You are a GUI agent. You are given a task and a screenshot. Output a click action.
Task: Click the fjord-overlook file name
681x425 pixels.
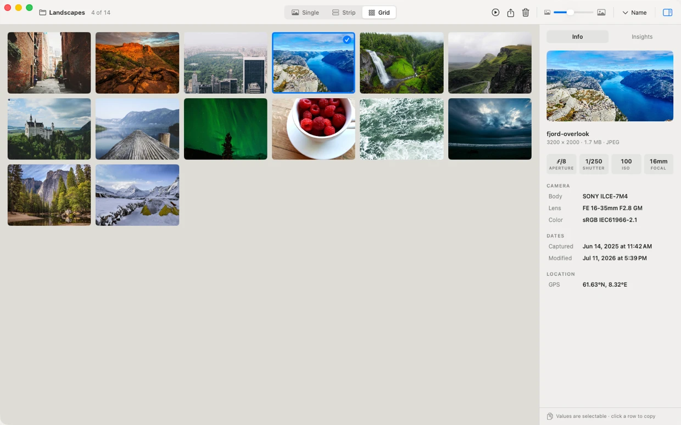click(x=568, y=134)
